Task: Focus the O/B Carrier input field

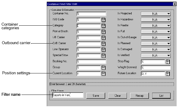Action: point(89,44)
